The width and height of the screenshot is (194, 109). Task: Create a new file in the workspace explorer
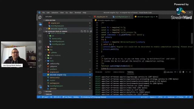[x=82, y=31]
